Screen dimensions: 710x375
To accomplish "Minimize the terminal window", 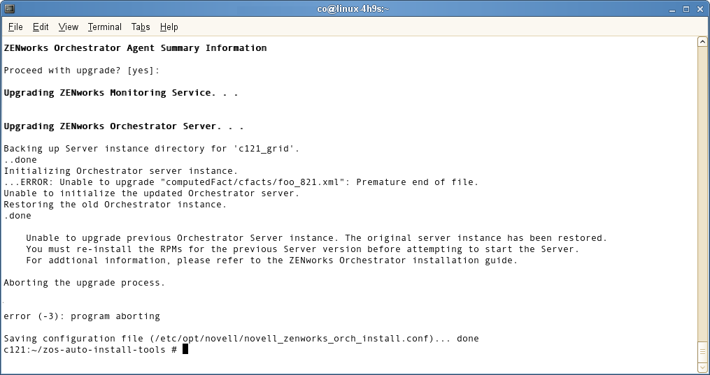I will pyautogui.click(x=672, y=8).
